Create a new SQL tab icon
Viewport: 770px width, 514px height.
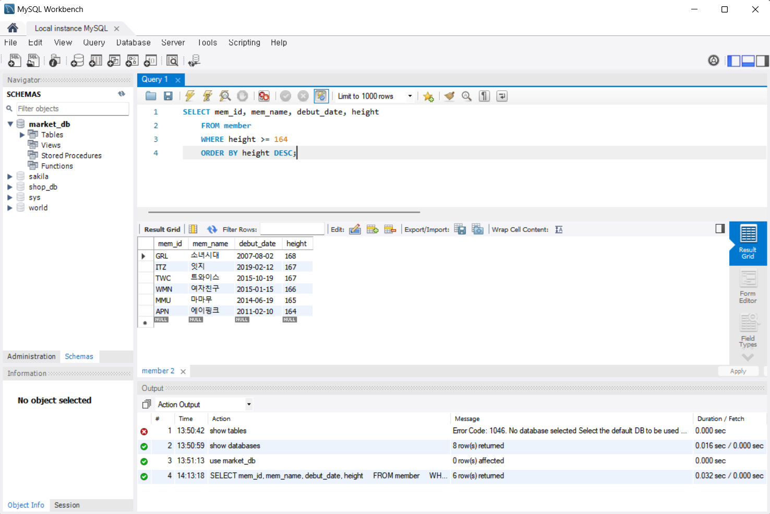click(x=15, y=60)
